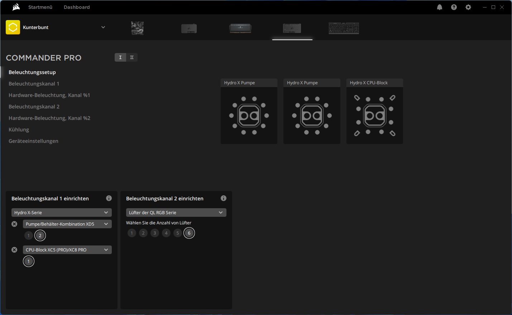Screen dimensions: 512x315
Task: Set XD5 pump count to 1
Action: tap(29, 235)
